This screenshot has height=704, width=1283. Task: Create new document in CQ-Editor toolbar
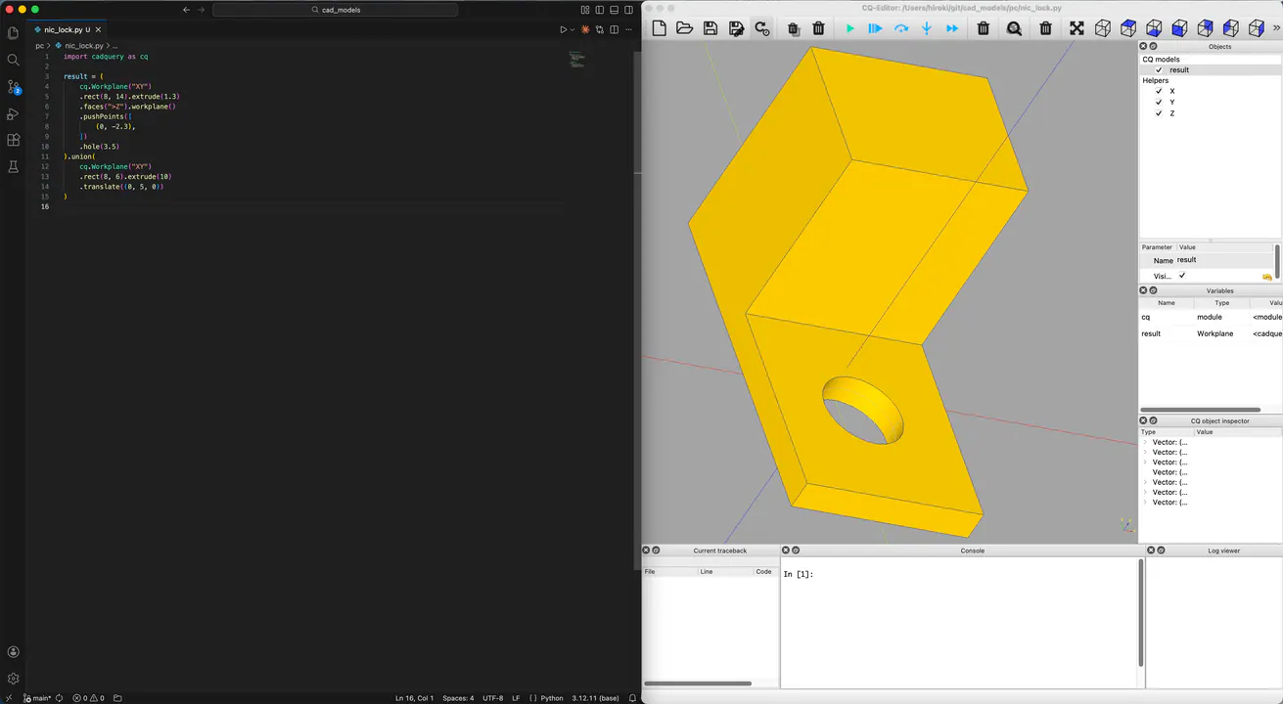[660, 28]
